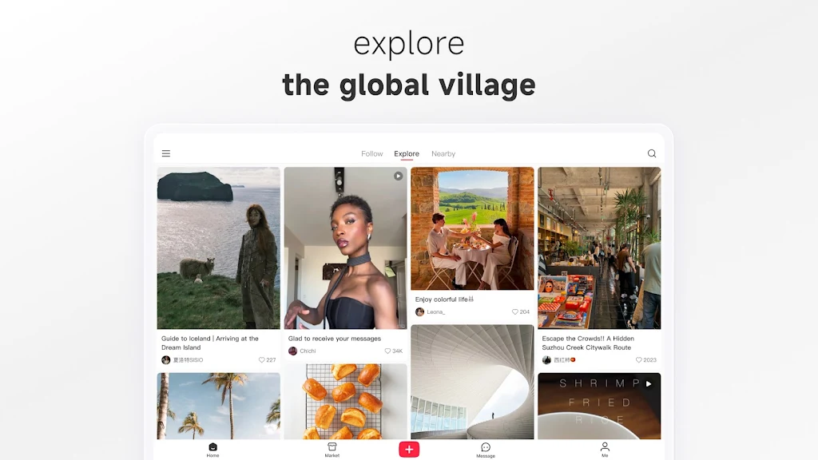Image resolution: width=818 pixels, height=460 pixels.
Task: Open the Leona_ user profile avatar
Action: click(419, 312)
